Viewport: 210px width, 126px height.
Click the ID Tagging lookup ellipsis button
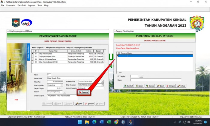coord(141,76)
